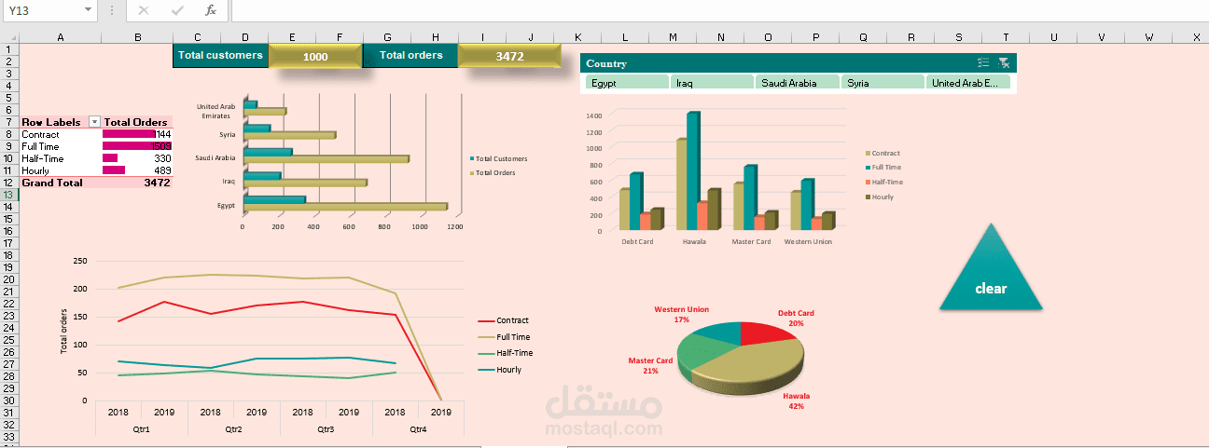
Task: Open the Insert Function fx icon
Action: pyautogui.click(x=211, y=10)
